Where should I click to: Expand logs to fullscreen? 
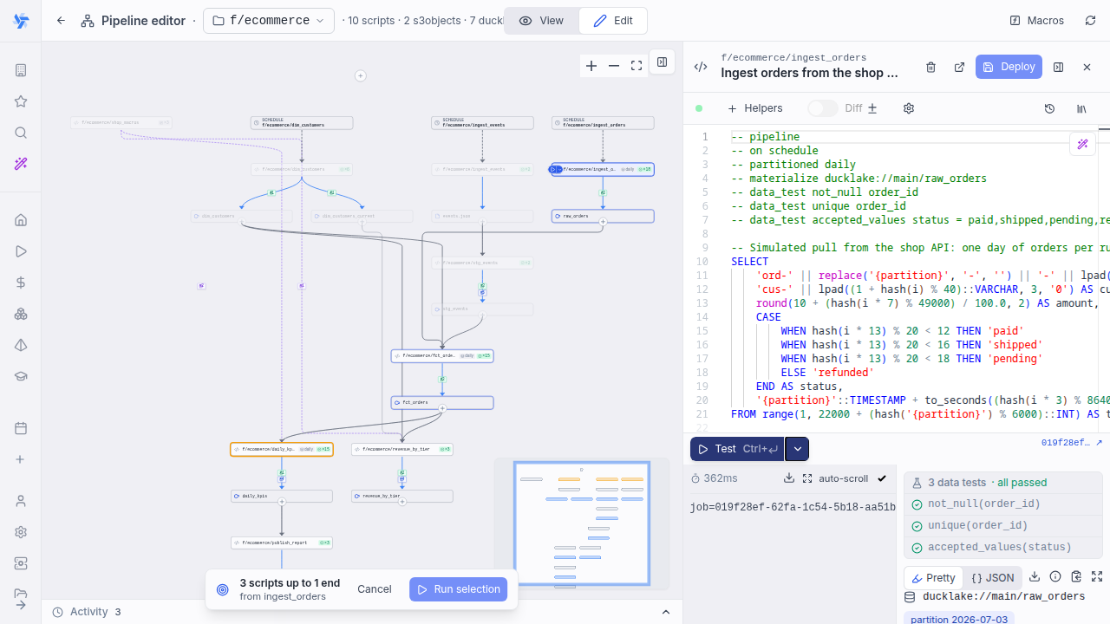tap(807, 478)
